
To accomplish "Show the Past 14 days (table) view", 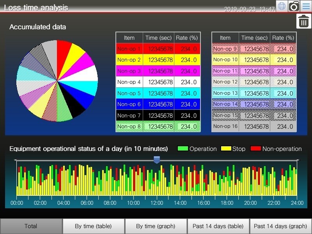I will point(218,226).
